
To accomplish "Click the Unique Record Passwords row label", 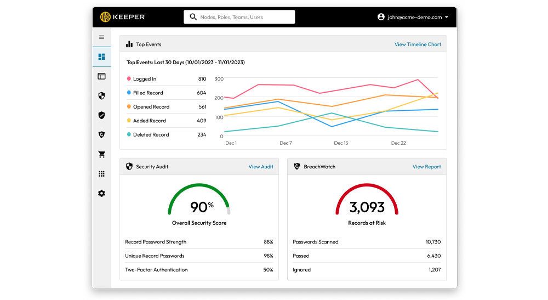I will (x=155, y=256).
